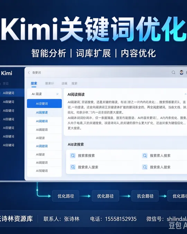Image resolution: width=187 pixels, height=234 pixels.
Task: Select the blue highlighted item in the white keyword list
Action: (44, 103)
